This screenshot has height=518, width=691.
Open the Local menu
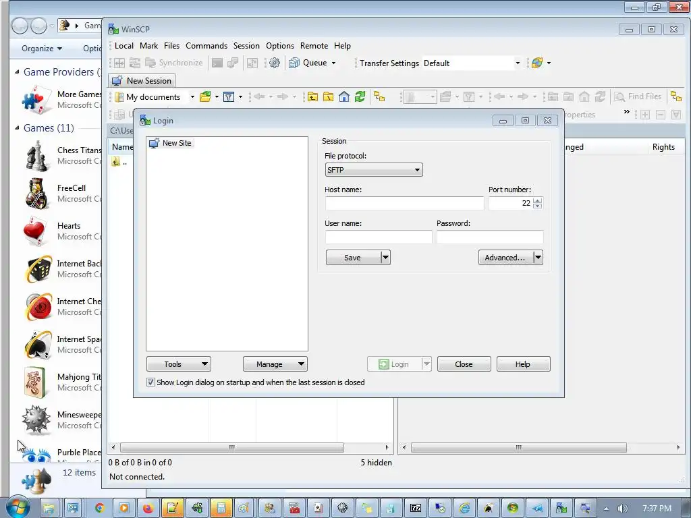click(124, 46)
